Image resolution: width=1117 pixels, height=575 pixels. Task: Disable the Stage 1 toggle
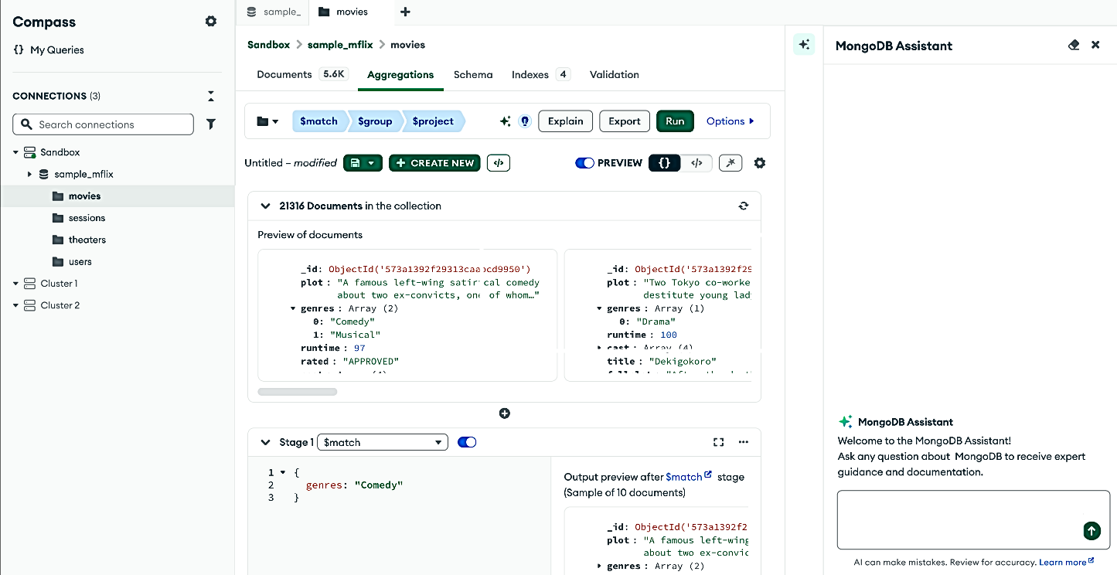[x=467, y=443]
